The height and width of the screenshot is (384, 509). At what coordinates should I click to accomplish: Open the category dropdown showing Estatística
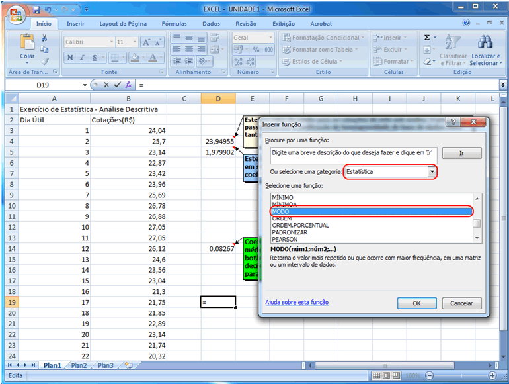click(x=432, y=172)
